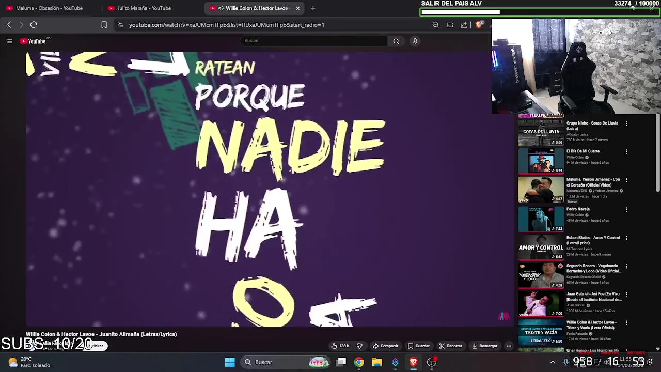Open a new browser tab
The width and height of the screenshot is (661, 372).
pyautogui.click(x=313, y=8)
